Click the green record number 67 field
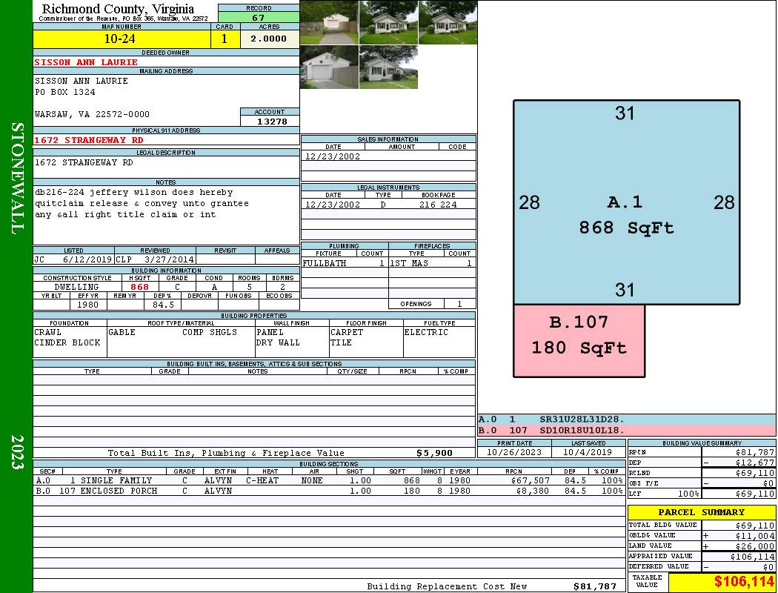 coord(258,18)
